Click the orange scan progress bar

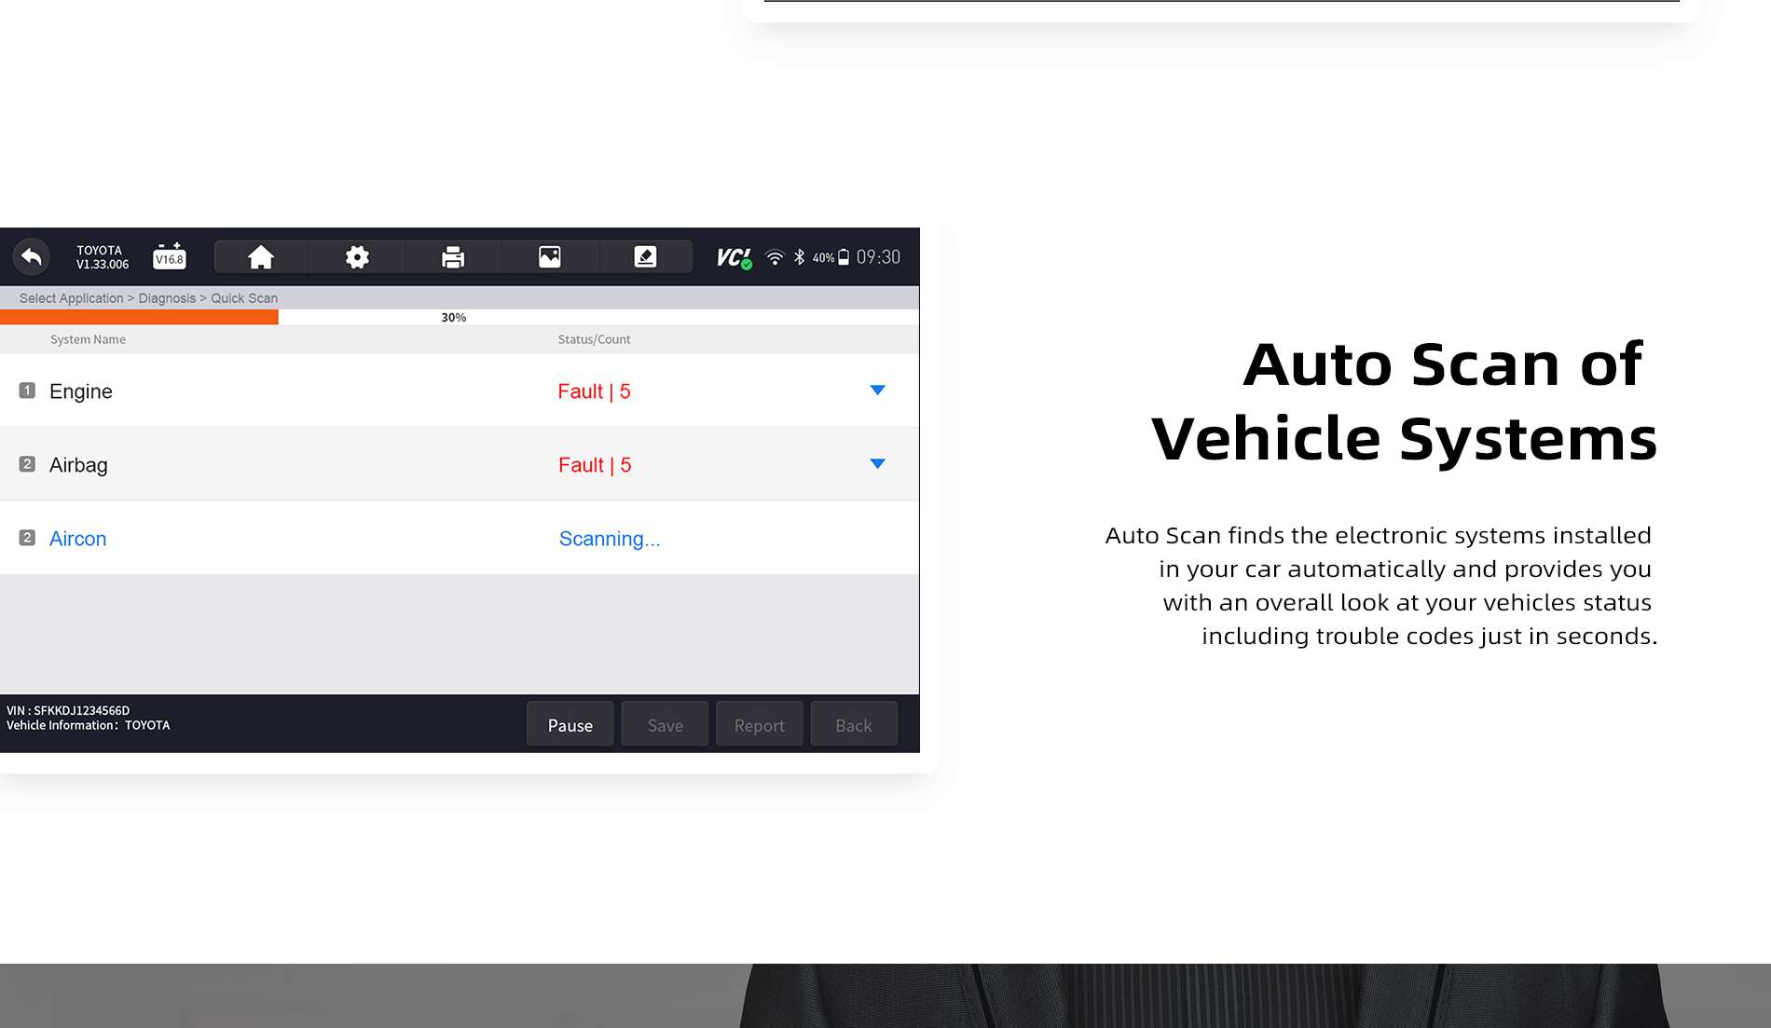[140, 318]
